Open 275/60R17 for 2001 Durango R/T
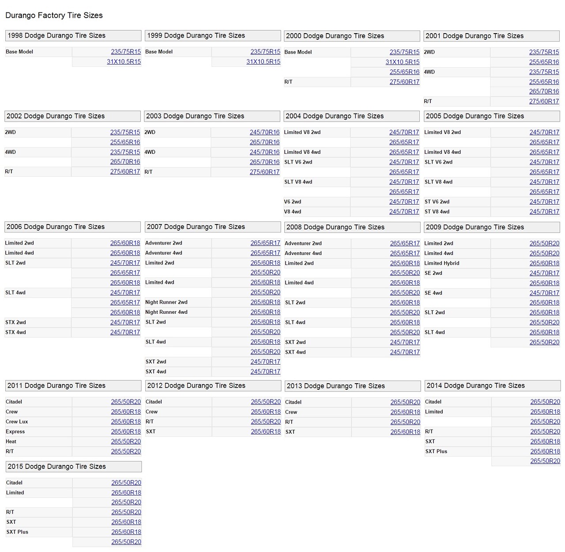 tap(544, 101)
